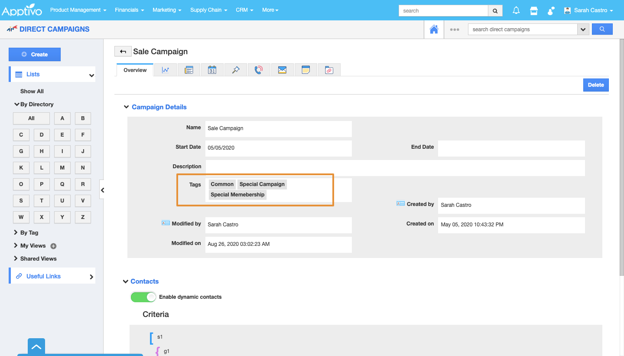Click the Create button in sidebar
This screenshot has height=356, width=624.
click(35, 55)
